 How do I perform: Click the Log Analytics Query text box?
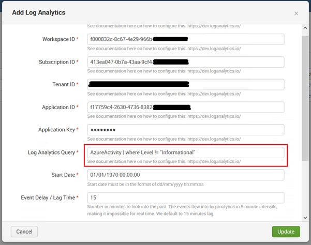pos(185,152)
